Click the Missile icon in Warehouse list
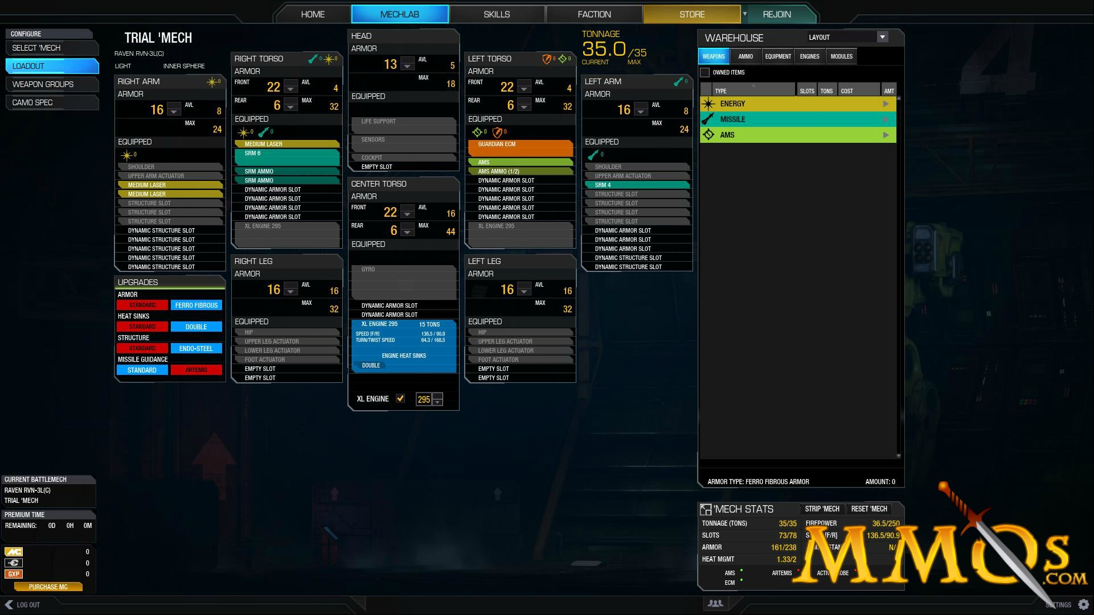1094x615 pixels. tap(708, 119)
